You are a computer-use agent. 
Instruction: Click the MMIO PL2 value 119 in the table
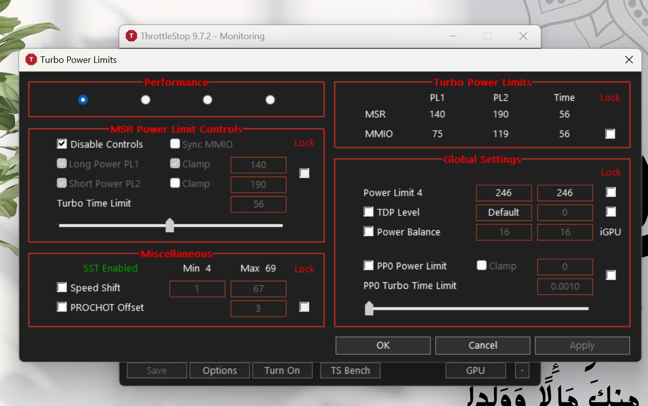tap(500, 134)
